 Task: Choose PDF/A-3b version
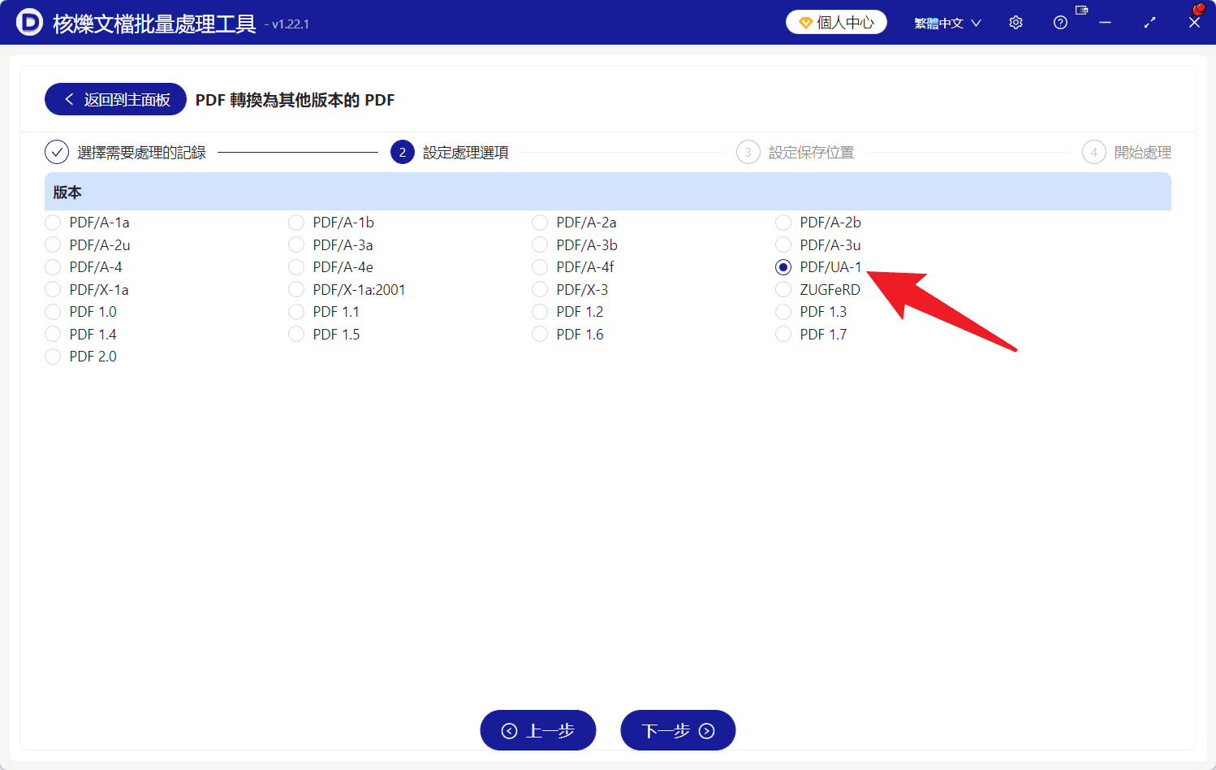coord(540,244)
